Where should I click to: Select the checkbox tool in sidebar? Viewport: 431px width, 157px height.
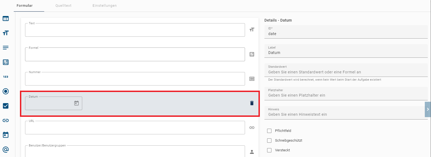coord(6,106)
